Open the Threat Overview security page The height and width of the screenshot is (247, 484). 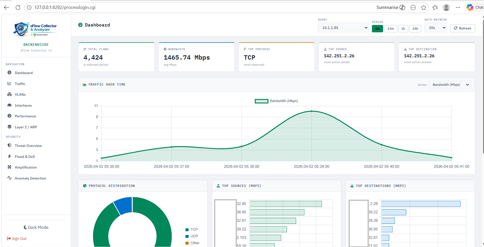pyautogui.click(x=28, y=145)
